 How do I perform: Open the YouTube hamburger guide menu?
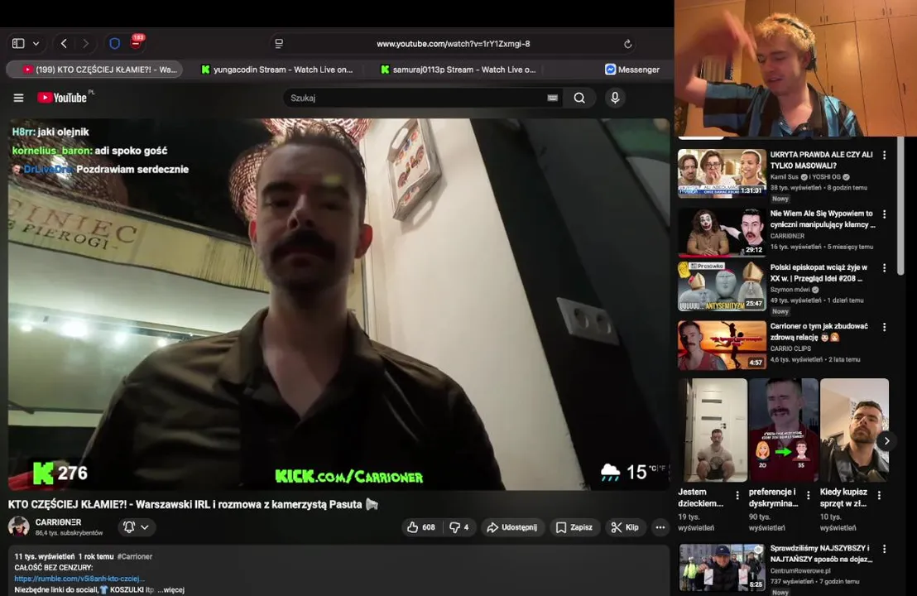19,98
